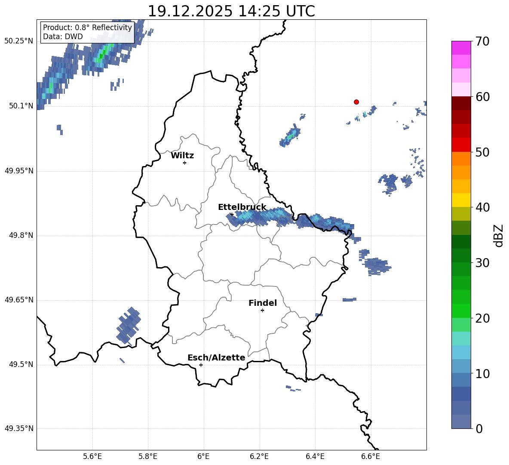The image size is (509, 465).
Task: Click the Esch/Alzette station cross marker
Action: (201, 365)
